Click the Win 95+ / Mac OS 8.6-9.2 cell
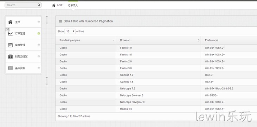 tap(229, 89)
